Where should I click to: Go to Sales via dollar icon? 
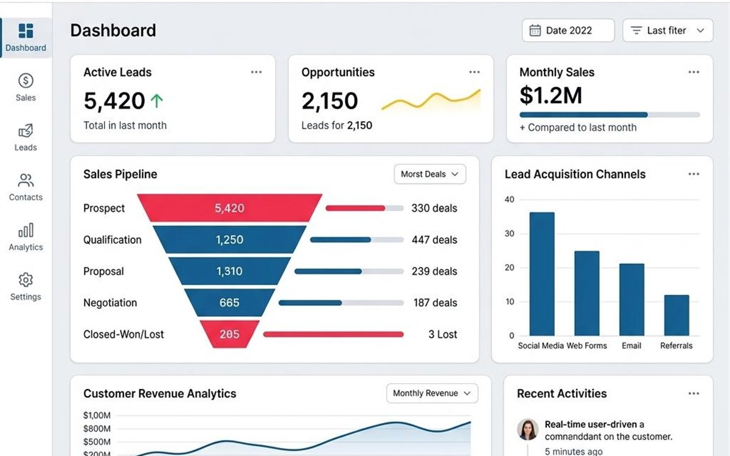(26, 81)
